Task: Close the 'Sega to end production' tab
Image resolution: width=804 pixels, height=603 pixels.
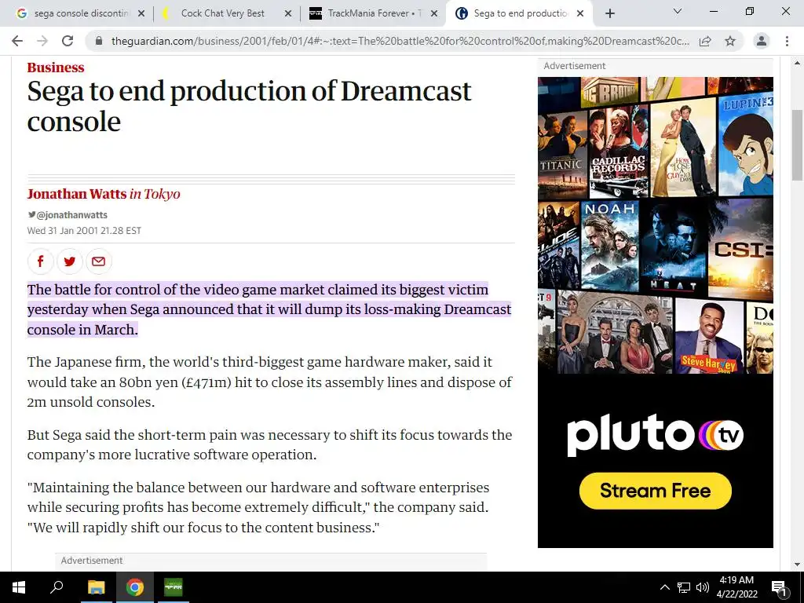Action: tap(580, 13)
